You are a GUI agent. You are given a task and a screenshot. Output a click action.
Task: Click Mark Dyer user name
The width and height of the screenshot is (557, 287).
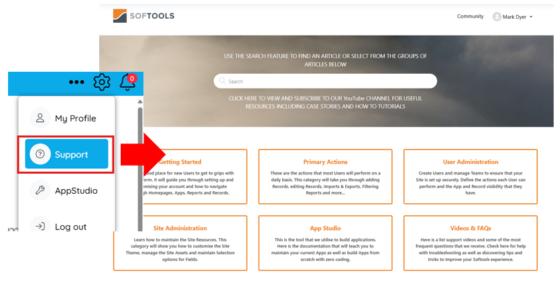pyautogui.click(x=514, y=17)
